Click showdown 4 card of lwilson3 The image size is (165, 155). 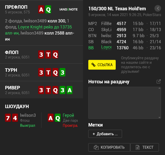coord(15,118)
